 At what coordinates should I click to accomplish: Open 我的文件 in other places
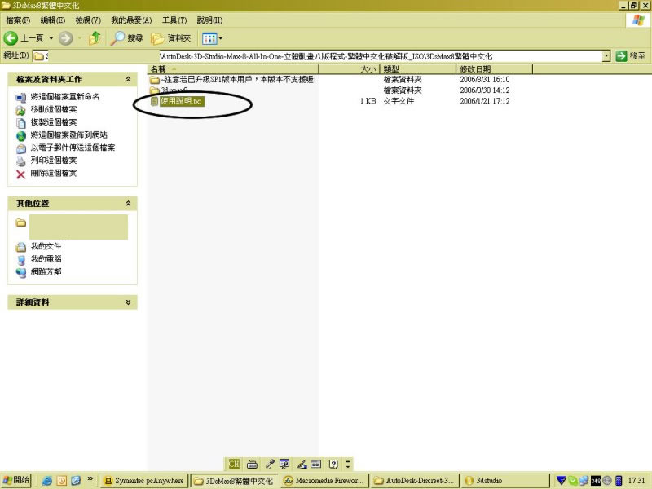point(46,246)
